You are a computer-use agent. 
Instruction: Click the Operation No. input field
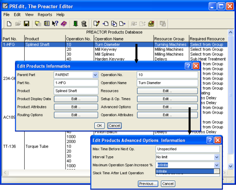[x=167, y=75]
